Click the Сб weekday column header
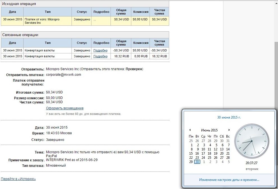This screenshot has width=278, height=189. pyautogui.click(x=222, y=136)
